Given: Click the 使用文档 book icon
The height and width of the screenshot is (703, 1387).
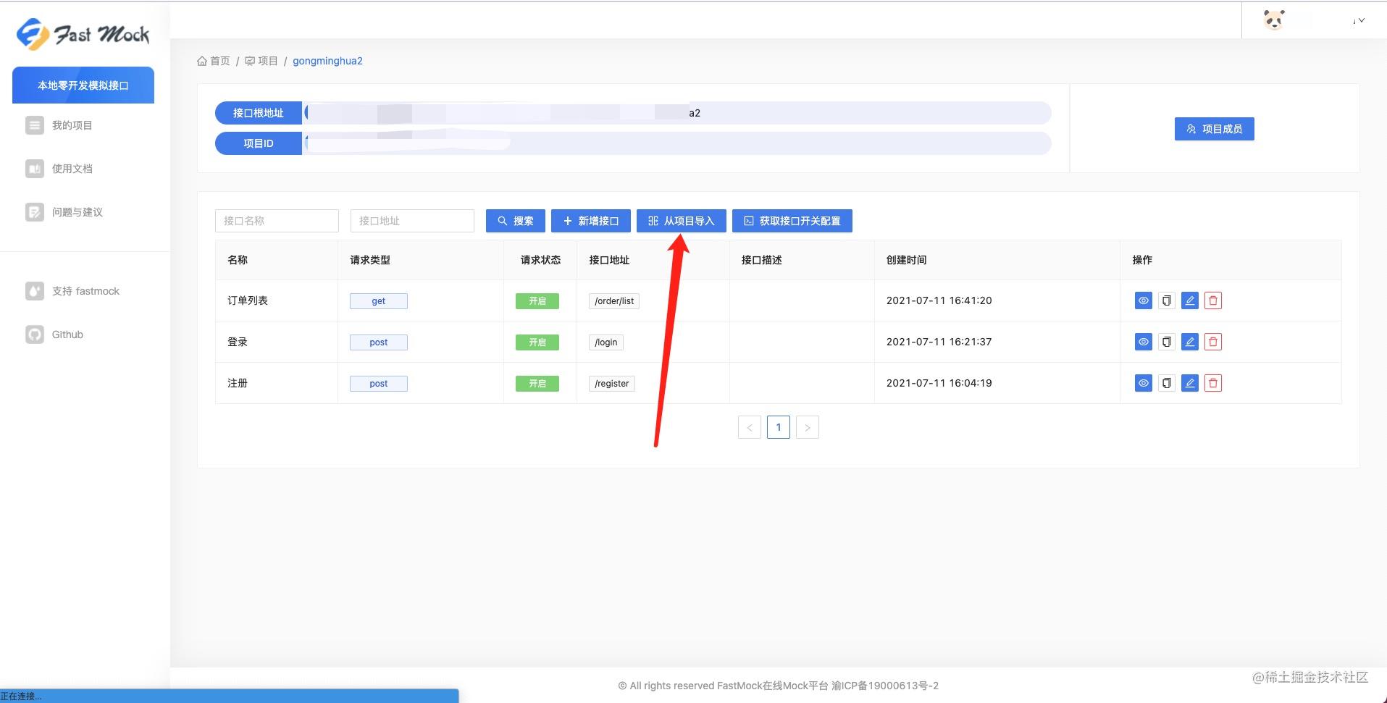Looking at the screenshot, I should 35,169.
